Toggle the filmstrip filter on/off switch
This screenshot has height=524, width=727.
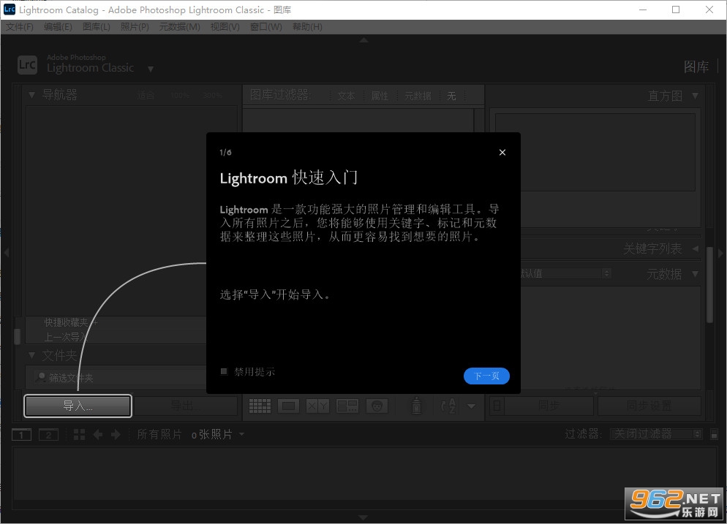click(x=714, y=435)
